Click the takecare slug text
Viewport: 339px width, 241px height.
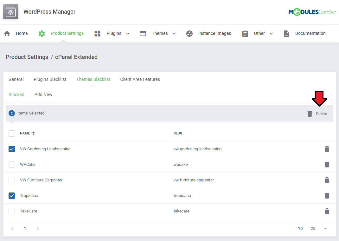182,211
